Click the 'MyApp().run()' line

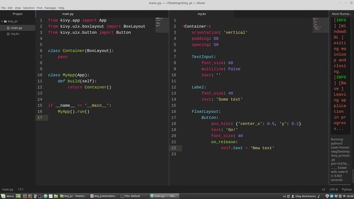pyautogui.click(x=74, y=112)
